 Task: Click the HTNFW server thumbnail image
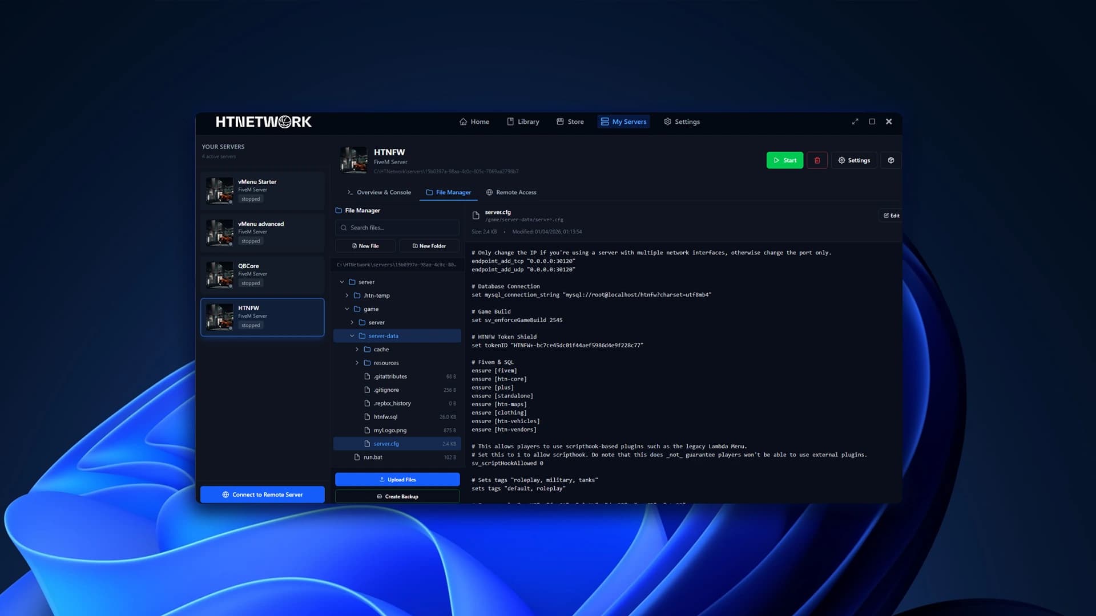click(x=354, y=160)
